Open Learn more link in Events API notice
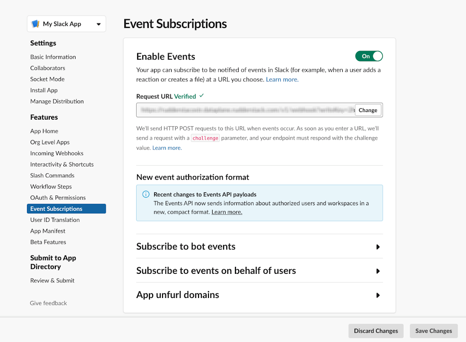The image size is (466, 342). point(227,212)
